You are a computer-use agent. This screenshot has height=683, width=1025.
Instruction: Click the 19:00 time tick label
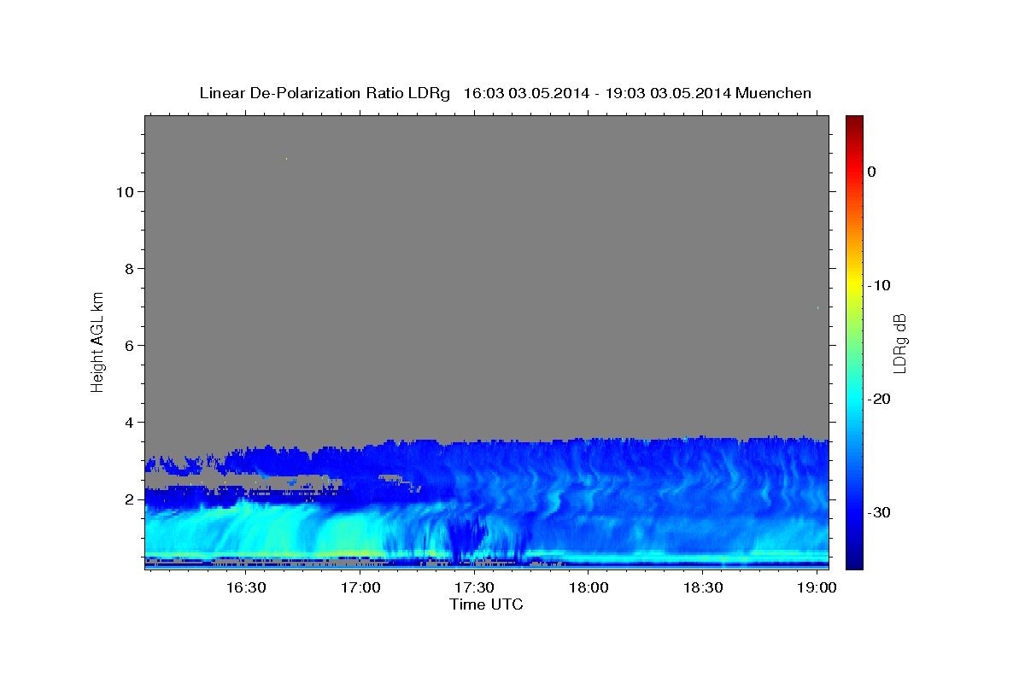[x=817, y=588]
